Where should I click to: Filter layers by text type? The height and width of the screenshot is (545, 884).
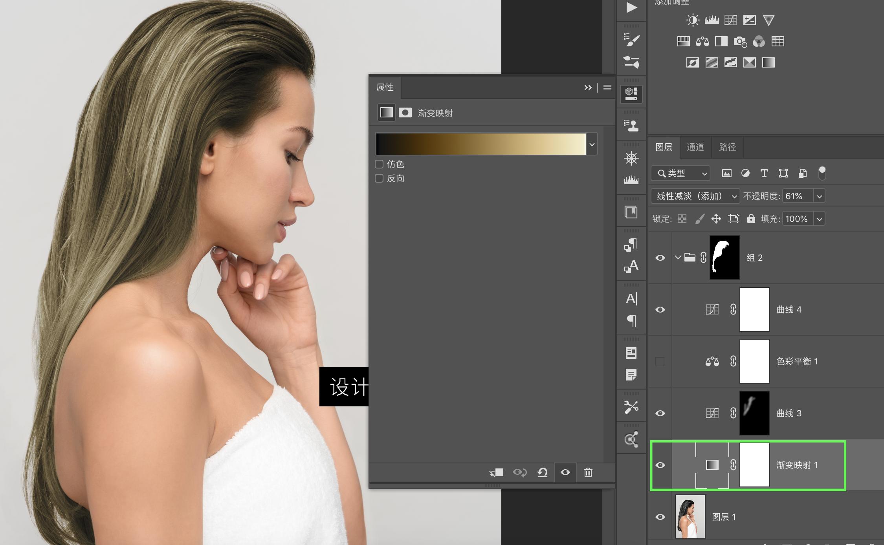pyautogui.click(x=764, y=173)
